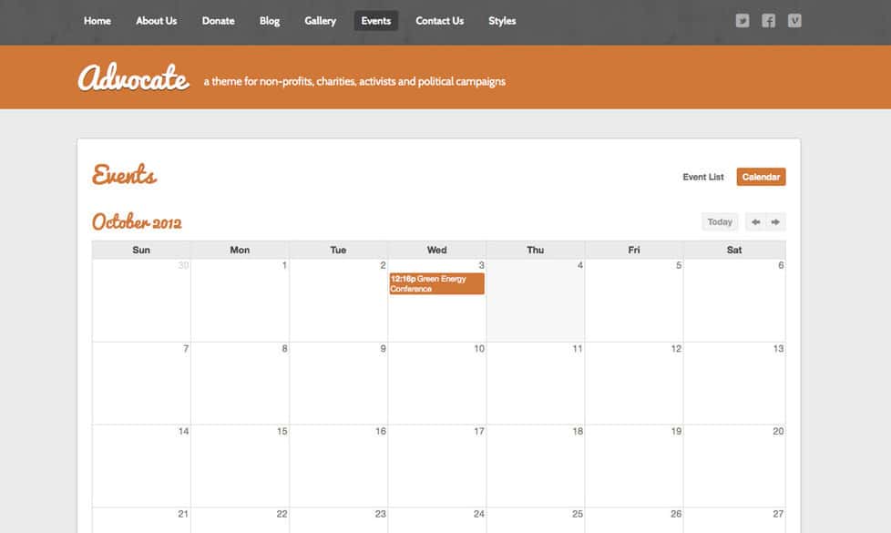The height and width of the screenshot is (533, 891).
Task: Open the Home menu item
Action: pyautogui.click(x=97, y=21)
